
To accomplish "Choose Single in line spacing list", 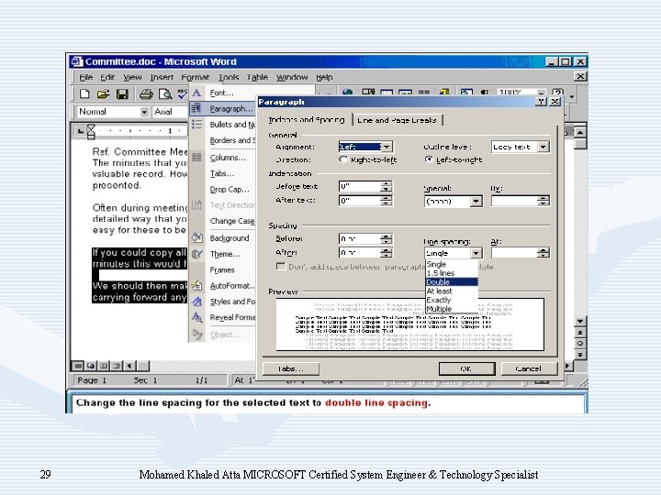I will pos(452,264).
